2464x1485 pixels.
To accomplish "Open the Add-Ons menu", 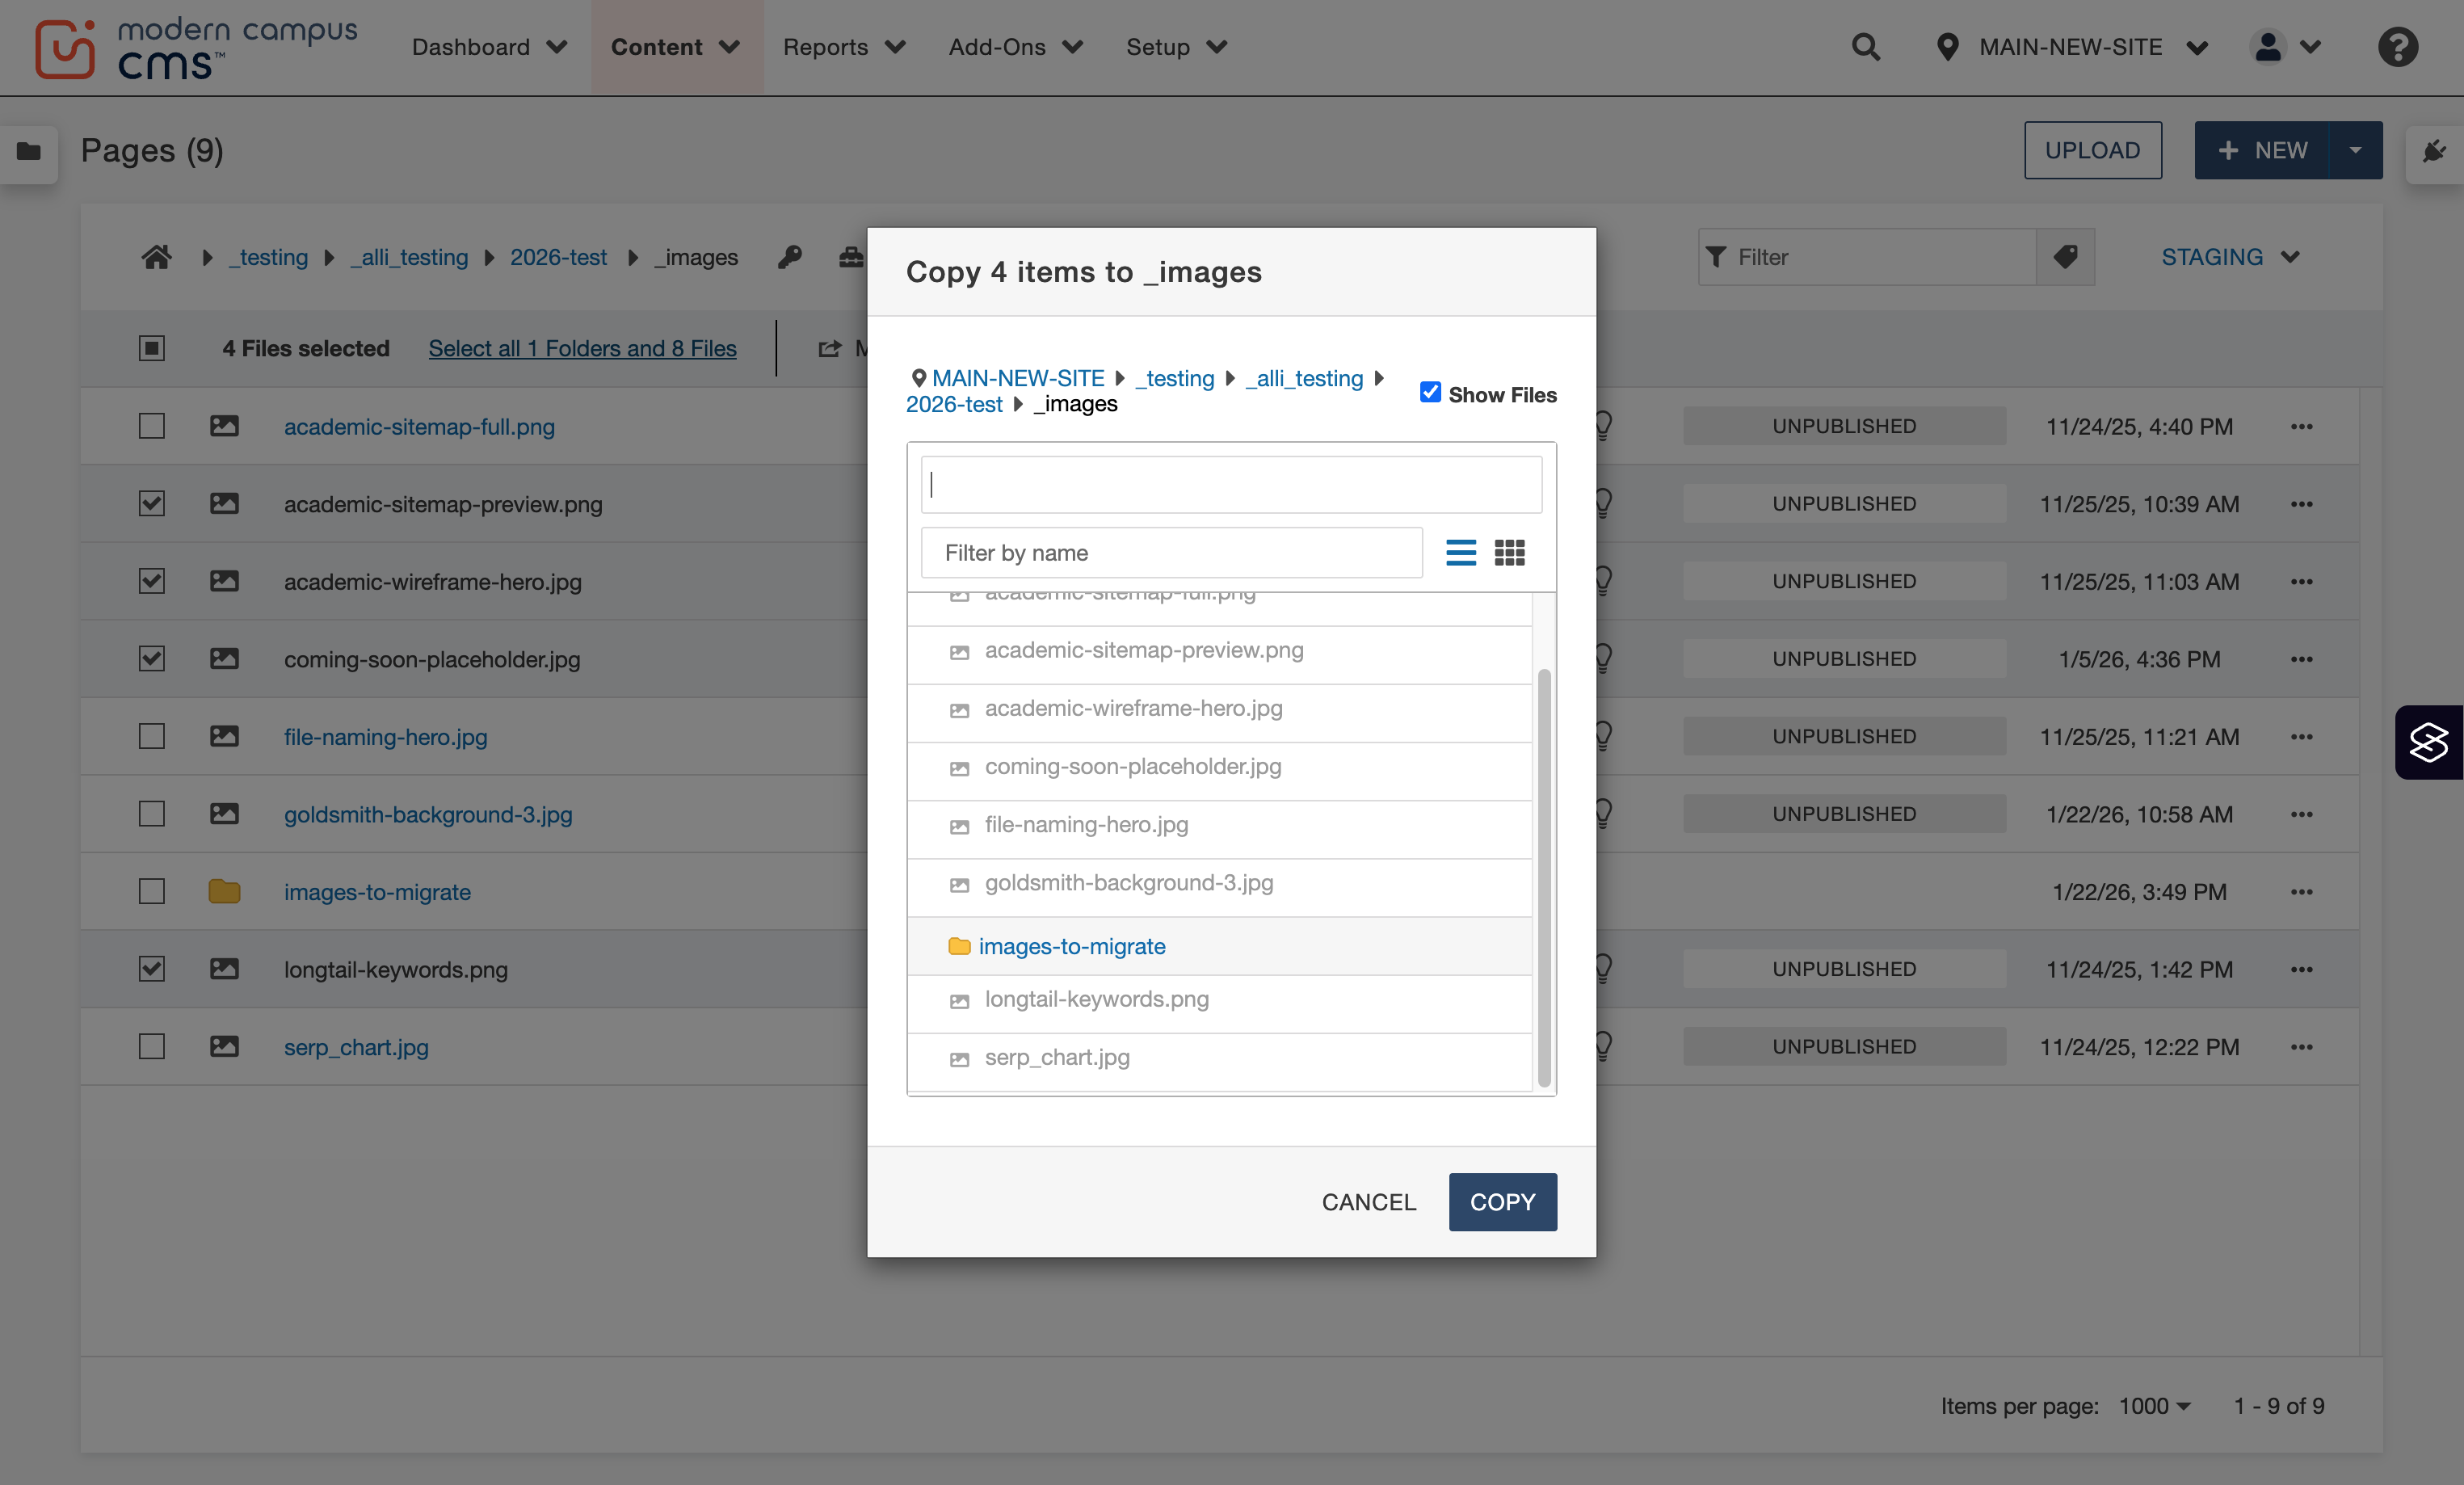I will (x=1015, y=47).
